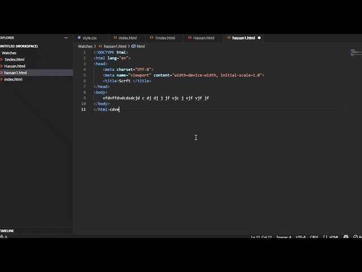Open index.html from the Explorer file list

coord(13,79)
